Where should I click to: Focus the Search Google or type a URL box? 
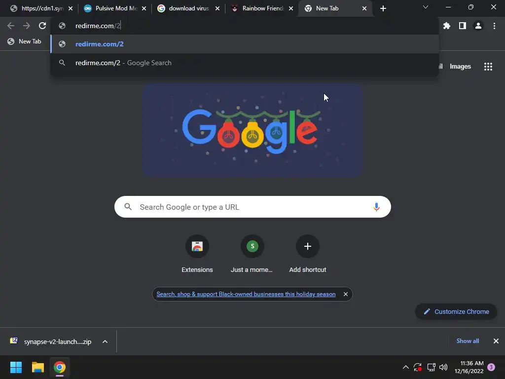pyautogui.click(x=252, y=207)
